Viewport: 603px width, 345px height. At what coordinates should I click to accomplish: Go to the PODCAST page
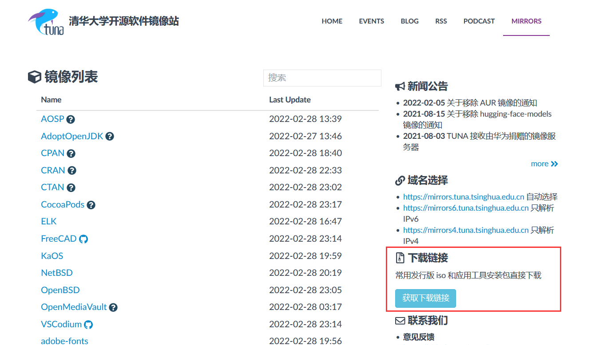479,21
